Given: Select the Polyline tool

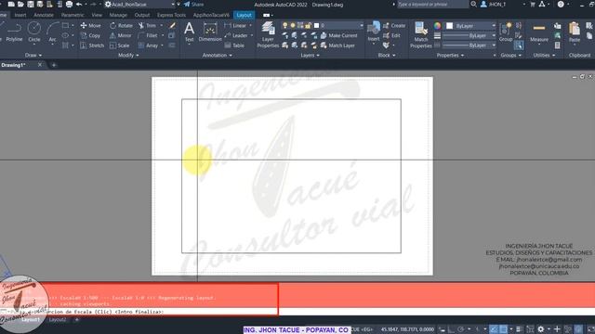Looking at the screenshot, I should coord(14,32).
